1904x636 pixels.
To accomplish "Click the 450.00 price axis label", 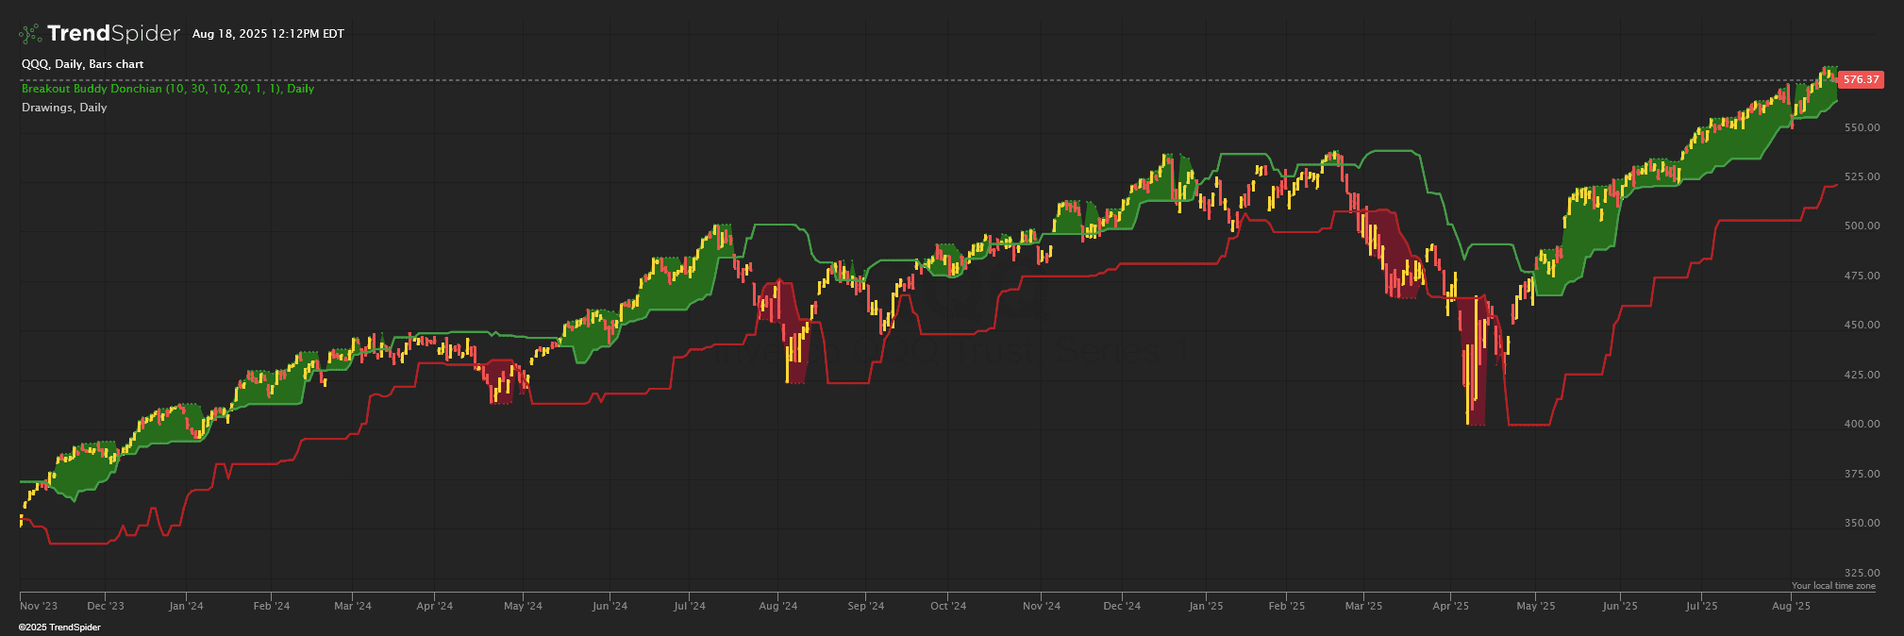I will pyautogui.click(x=1862, y=326).
